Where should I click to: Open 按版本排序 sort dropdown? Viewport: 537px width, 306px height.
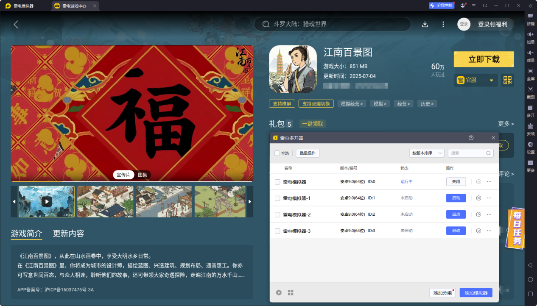click(427, 153)
